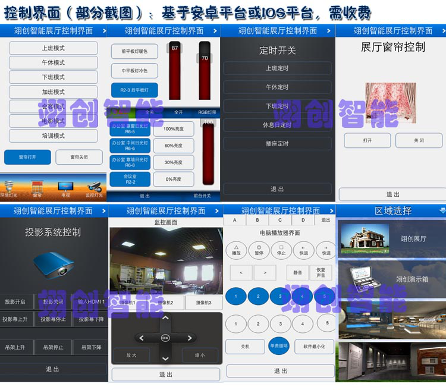446x390 pixels.
Task: Mute audio with the 静音 button
Action: point(297,272)
